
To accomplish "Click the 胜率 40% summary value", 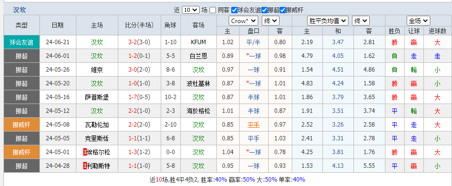I will pos(221,180).
